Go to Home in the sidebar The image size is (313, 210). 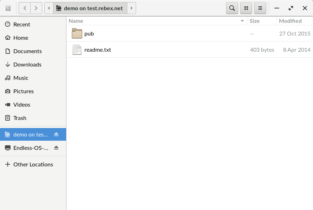pyautogui.click(x=33, y=38)
